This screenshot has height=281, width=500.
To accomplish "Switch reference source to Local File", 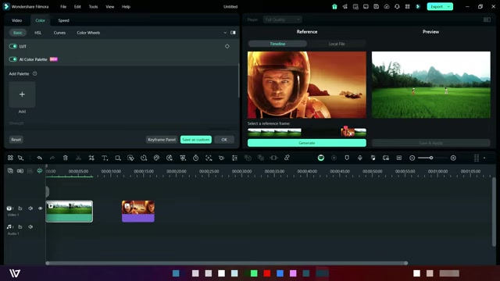I will pyautogui.click(x=337, y=44).
